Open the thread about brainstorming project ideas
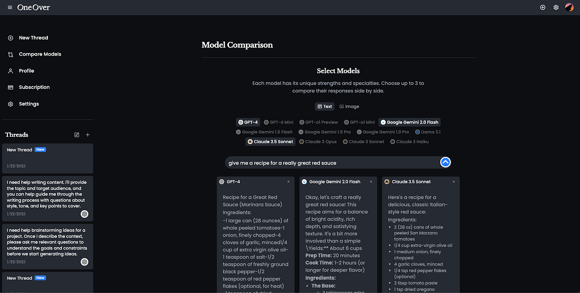This screenshot has height=293, width=580. [48, 247]
